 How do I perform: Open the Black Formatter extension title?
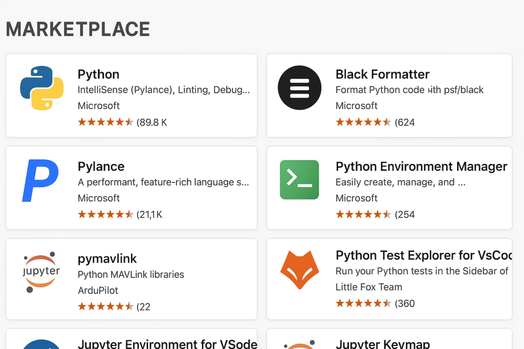click(x=382, y=74)
